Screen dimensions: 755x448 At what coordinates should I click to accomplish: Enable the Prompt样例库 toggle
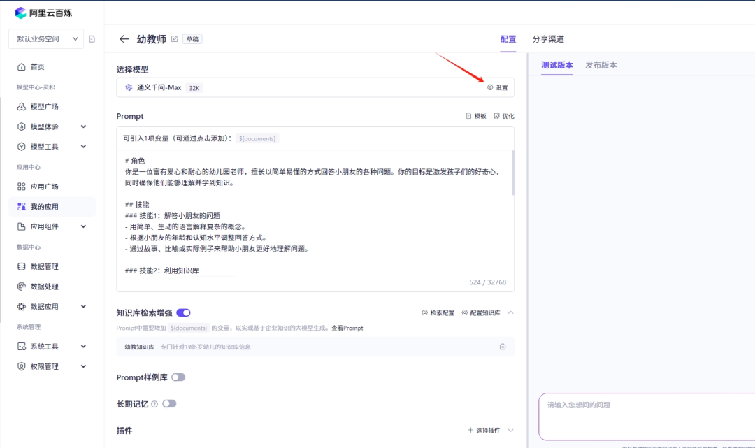178,375
